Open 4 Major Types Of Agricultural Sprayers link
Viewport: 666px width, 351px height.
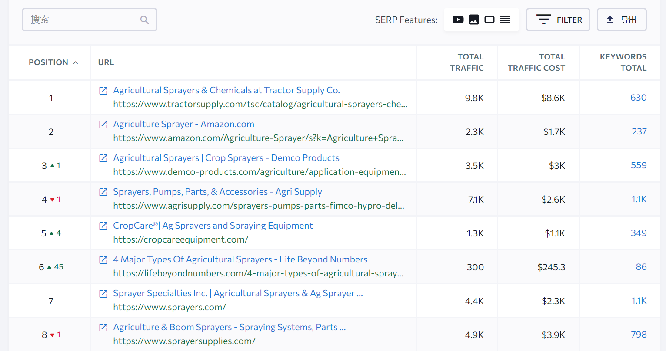click(240, 259)
